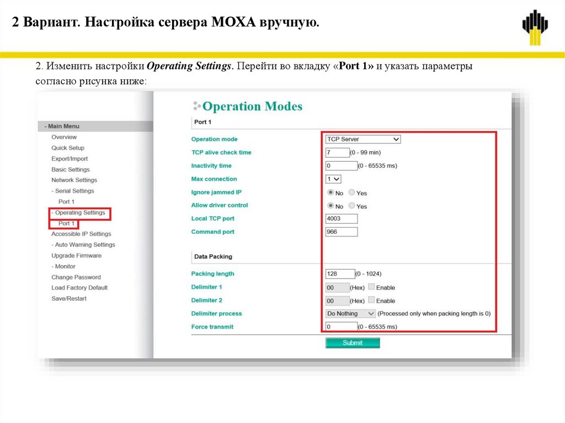Select Quick Setup from the menu
565x423 pixels.
pyautogui.click(x=68, y=147)
